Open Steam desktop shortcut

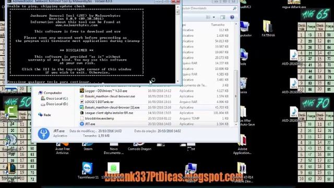[x=88, y=147]
